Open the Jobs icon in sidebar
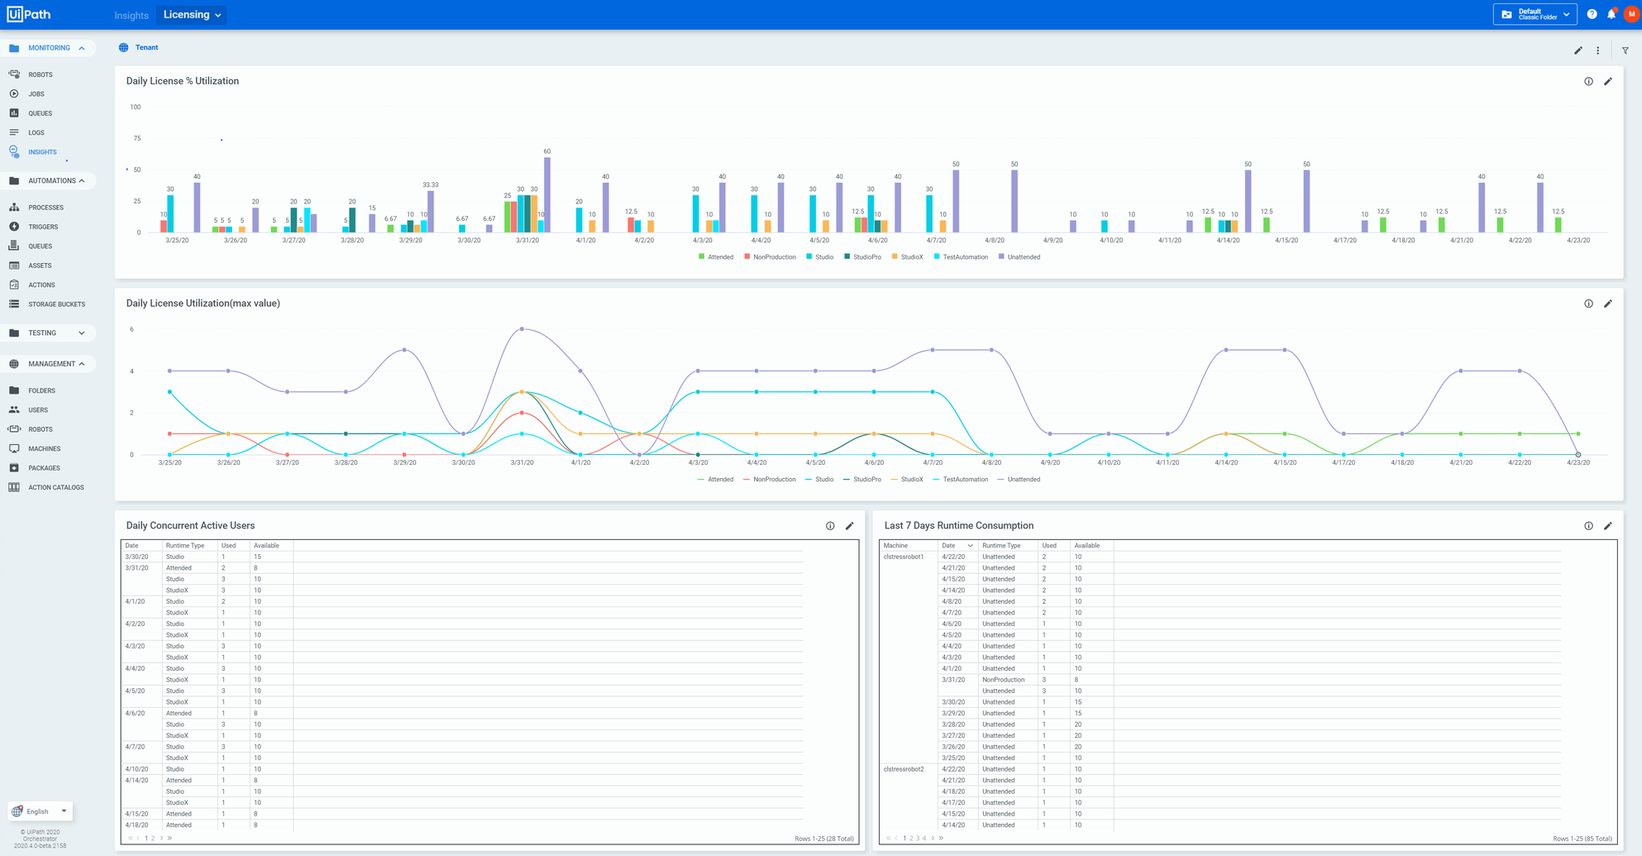The width and height of the screenshot is (1642, 856). click(x=14, y=93)
